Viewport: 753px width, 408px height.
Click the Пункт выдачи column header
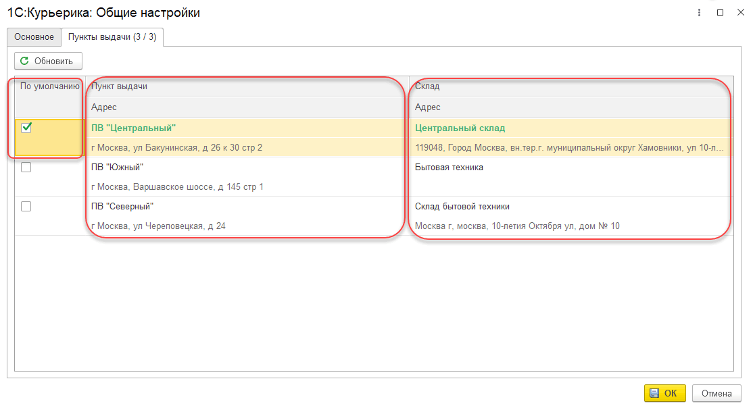[119, 86]
